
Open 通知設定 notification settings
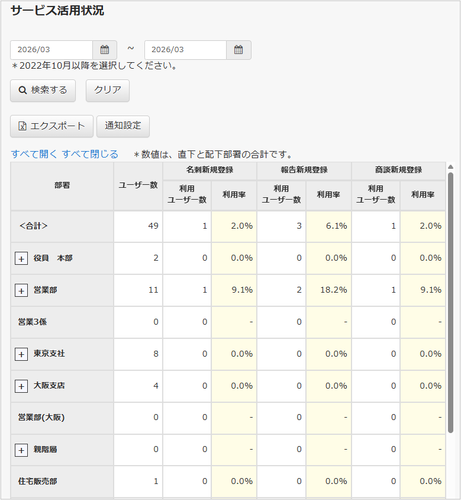coord(123,126)
